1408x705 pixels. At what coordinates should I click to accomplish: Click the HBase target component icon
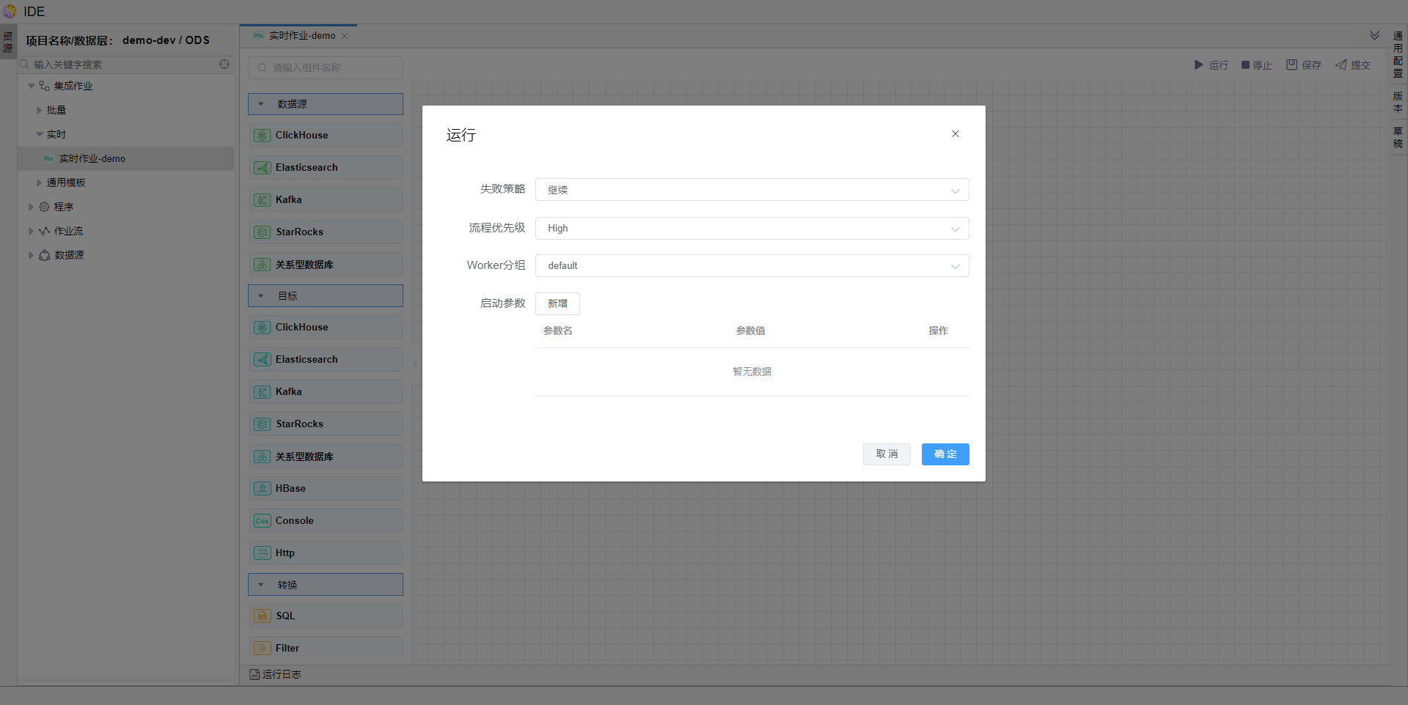click(x=263, y=489)
